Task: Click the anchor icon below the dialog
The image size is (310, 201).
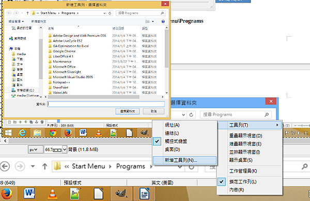Action: pos(37,122)
